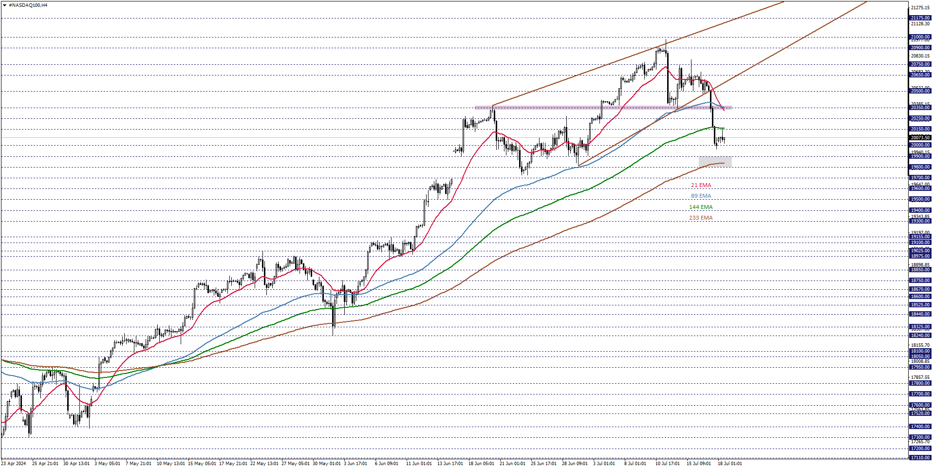933x469 pixels.
Task: Click the 3 Jun 17:01 time axis label
Action: tap(355, 464)
